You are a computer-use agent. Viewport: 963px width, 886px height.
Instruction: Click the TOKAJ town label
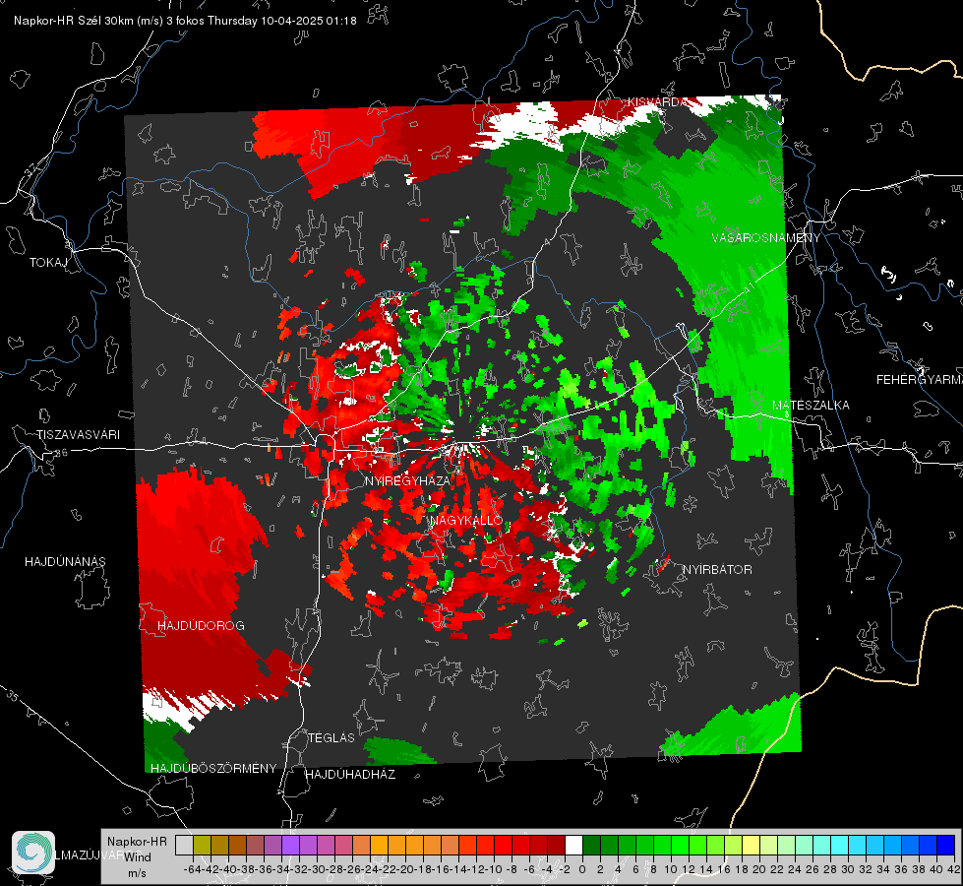(x=48, y=263)
